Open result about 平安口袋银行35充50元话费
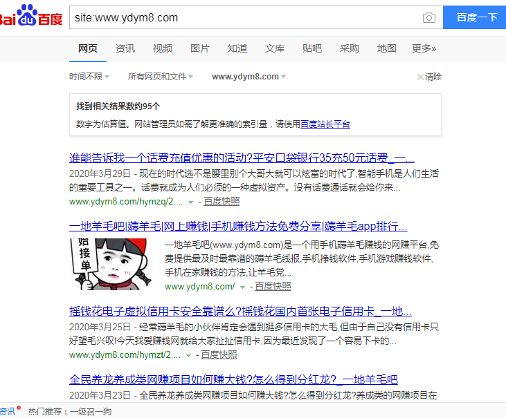Viewport: 506px width, 418px height. click(x=242, y=158)
